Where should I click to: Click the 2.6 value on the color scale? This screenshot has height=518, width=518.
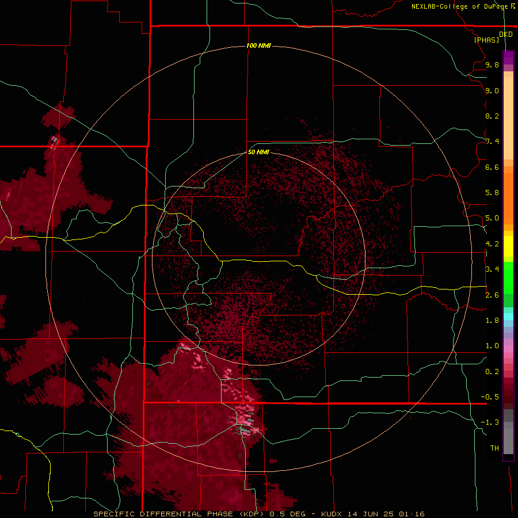click(x=492, y=295)
